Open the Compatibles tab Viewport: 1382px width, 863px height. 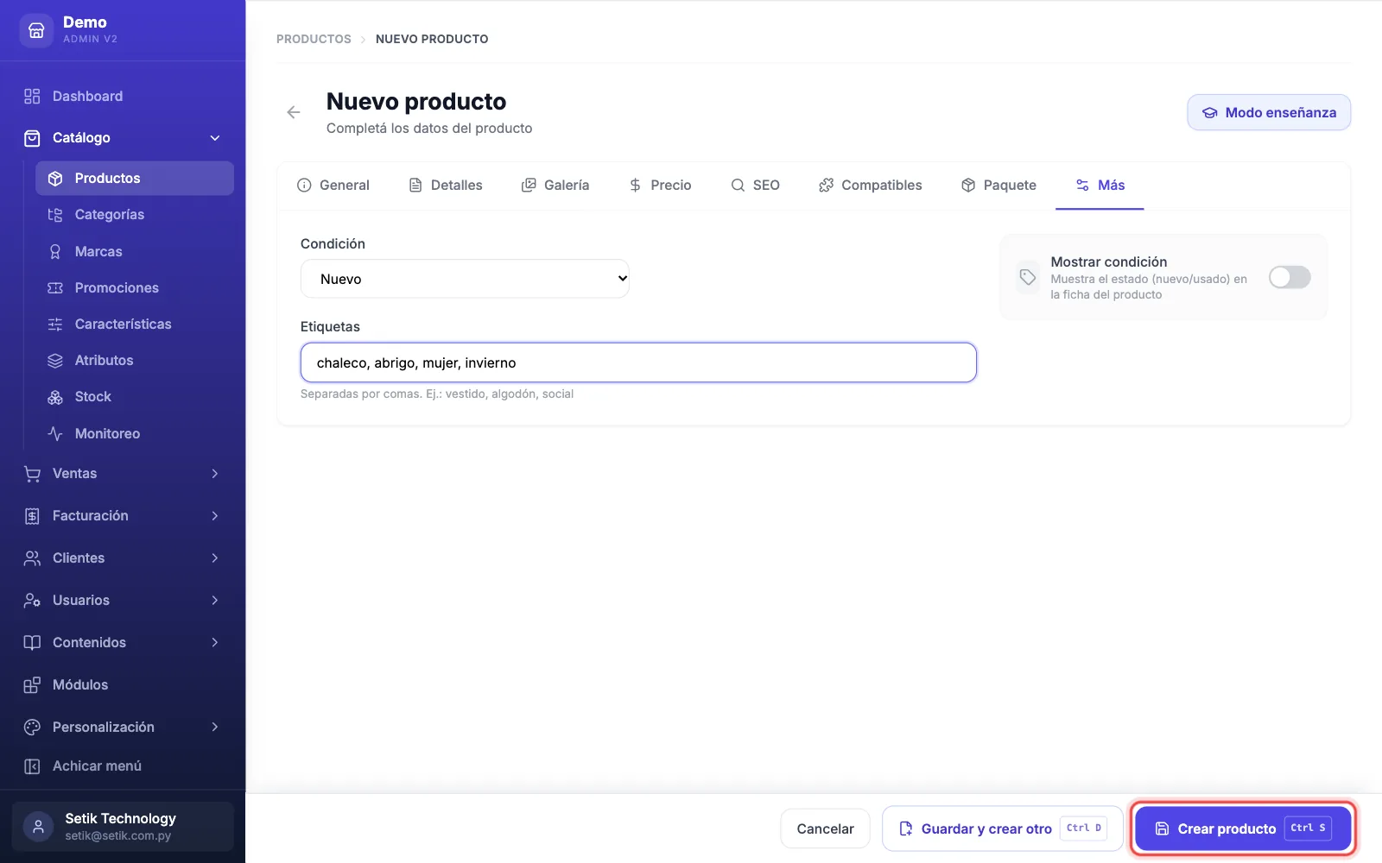click(871, 186)
